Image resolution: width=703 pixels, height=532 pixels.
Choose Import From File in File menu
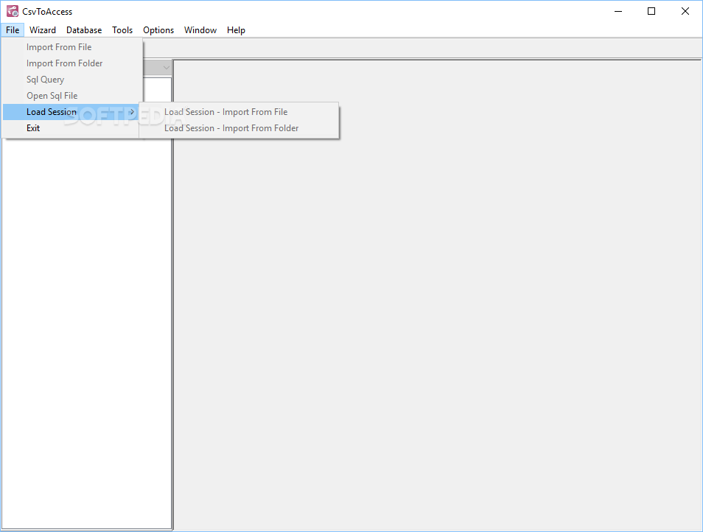[71, 47]
